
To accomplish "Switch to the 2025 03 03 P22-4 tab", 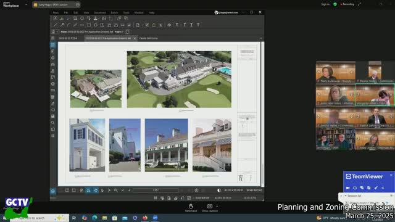I will coord(68,38).
